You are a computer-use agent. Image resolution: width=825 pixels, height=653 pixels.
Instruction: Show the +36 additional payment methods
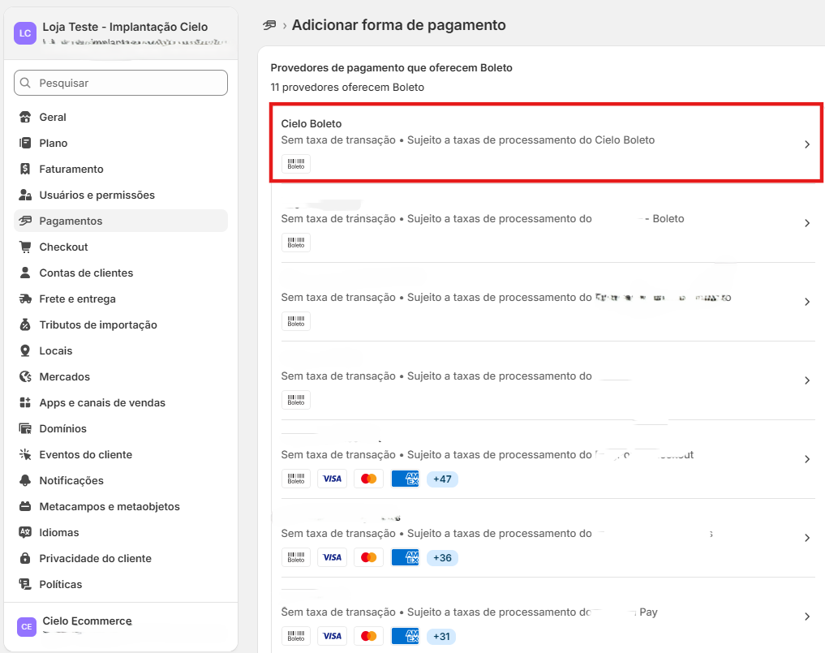click(x=442, y=557)
